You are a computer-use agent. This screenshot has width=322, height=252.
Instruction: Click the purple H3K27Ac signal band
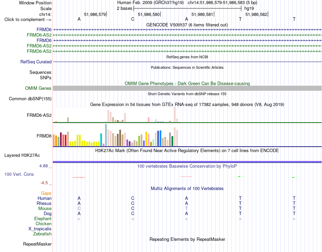point(187,162)
